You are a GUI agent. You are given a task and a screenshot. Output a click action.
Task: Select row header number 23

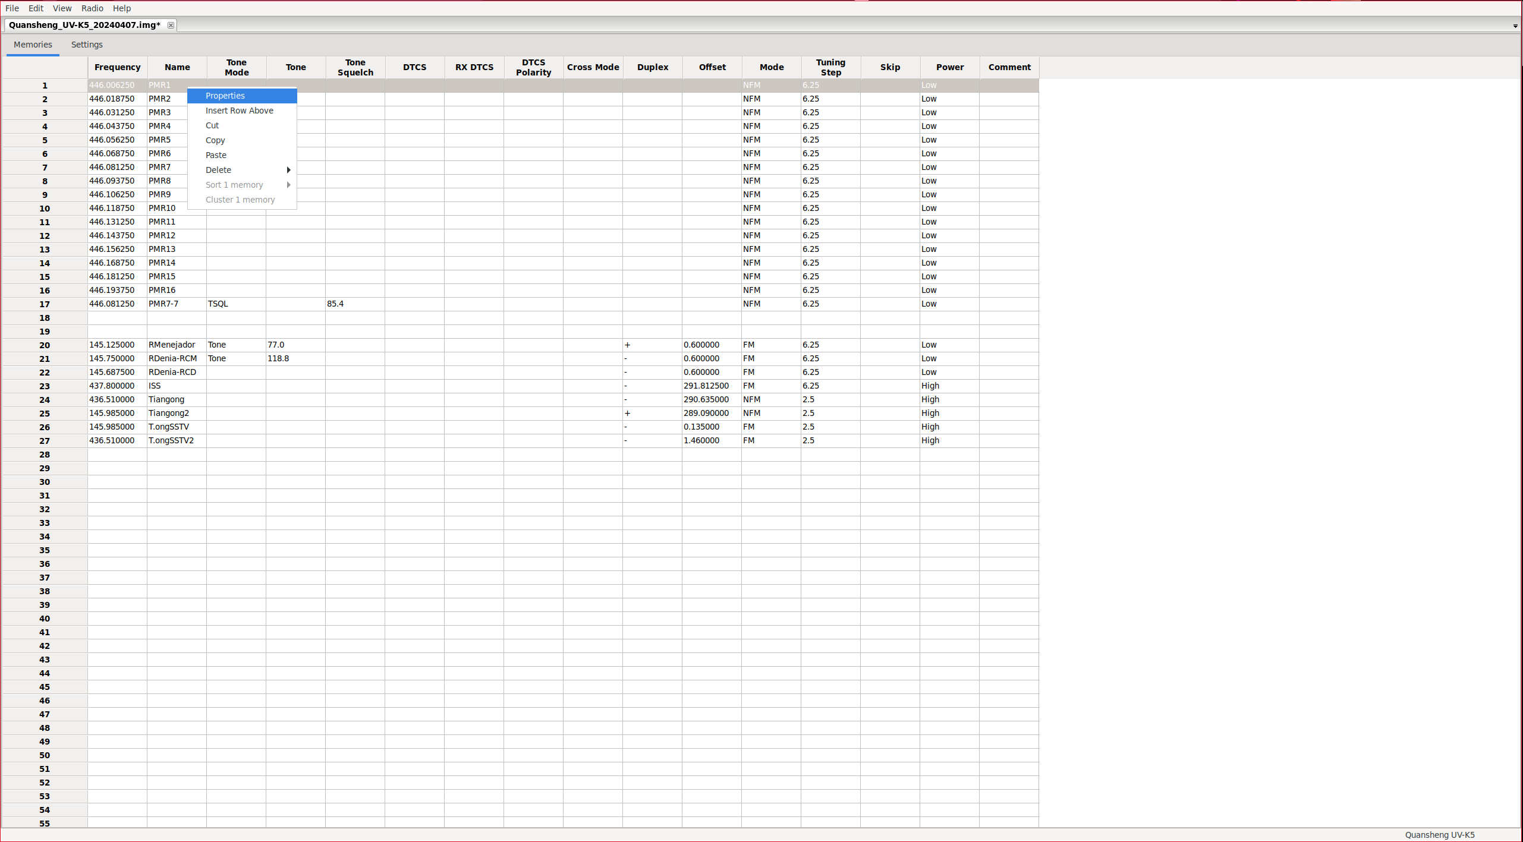(45, 386)
